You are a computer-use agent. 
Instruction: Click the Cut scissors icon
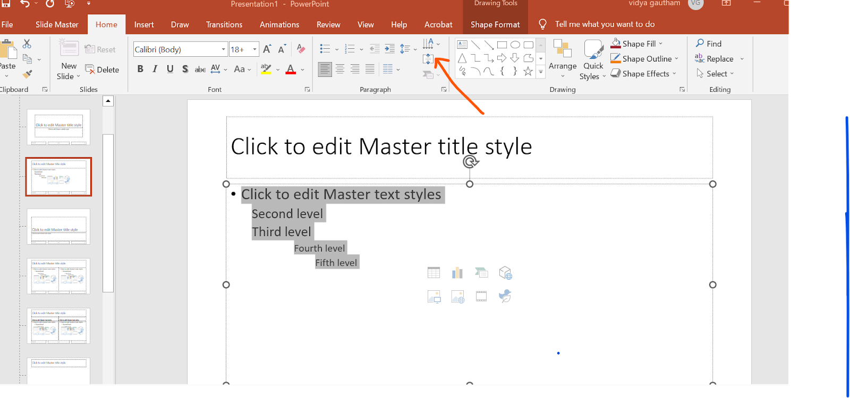(x=27, y=44)
